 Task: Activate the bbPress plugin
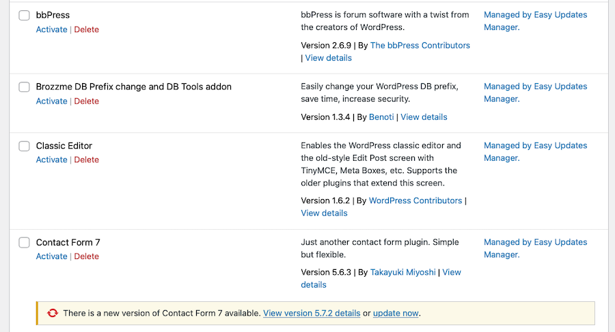point(51,29)
